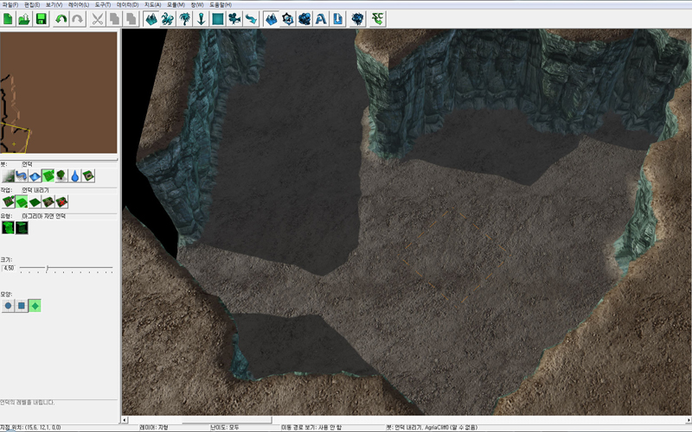
Task: Open the Trigger editor module
Action: click(288, 19)
